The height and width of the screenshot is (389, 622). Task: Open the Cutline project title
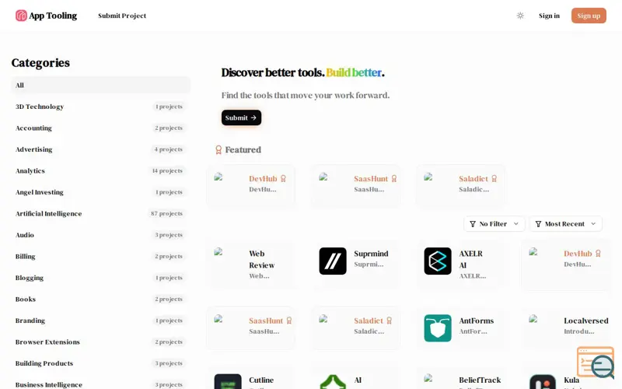pyautogui.click(x=261, y=380)
